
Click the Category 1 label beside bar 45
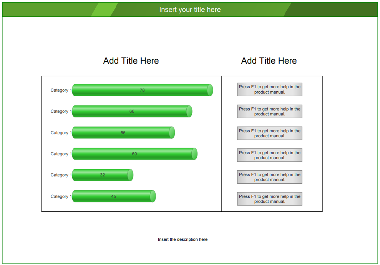pos(61,196)
